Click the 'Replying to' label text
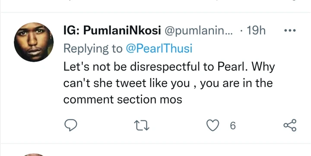The image size is (311, 156). tap(93, 49)
